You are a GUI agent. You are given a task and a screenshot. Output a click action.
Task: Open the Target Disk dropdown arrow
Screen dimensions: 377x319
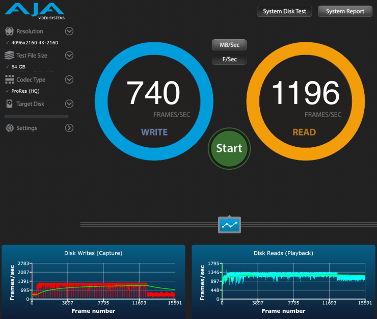click(x=69, y=104)
